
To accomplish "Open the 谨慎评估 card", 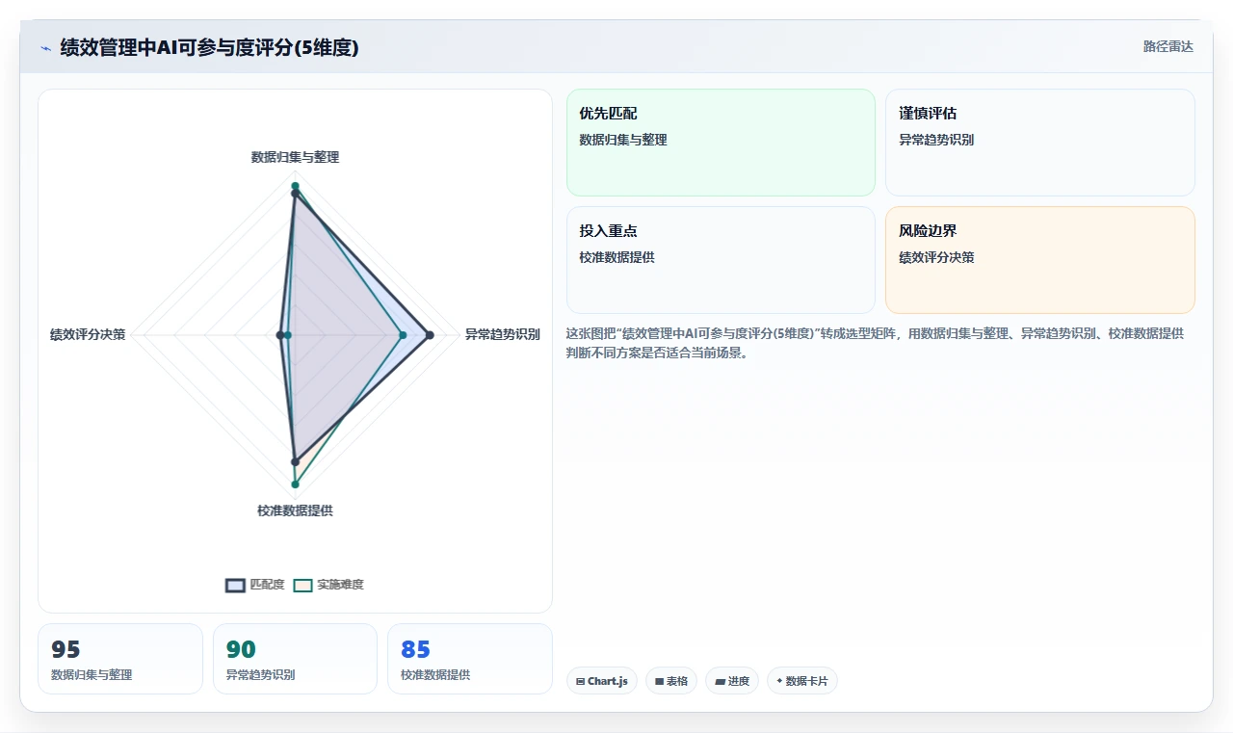I will pos(1040,143).
